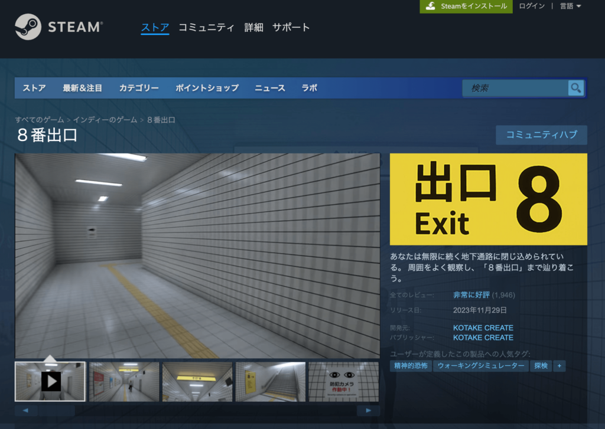Open the ポイントショップ tab
Image resolution: width=605 pixels, height=429 pixels.
coord(207,88)
